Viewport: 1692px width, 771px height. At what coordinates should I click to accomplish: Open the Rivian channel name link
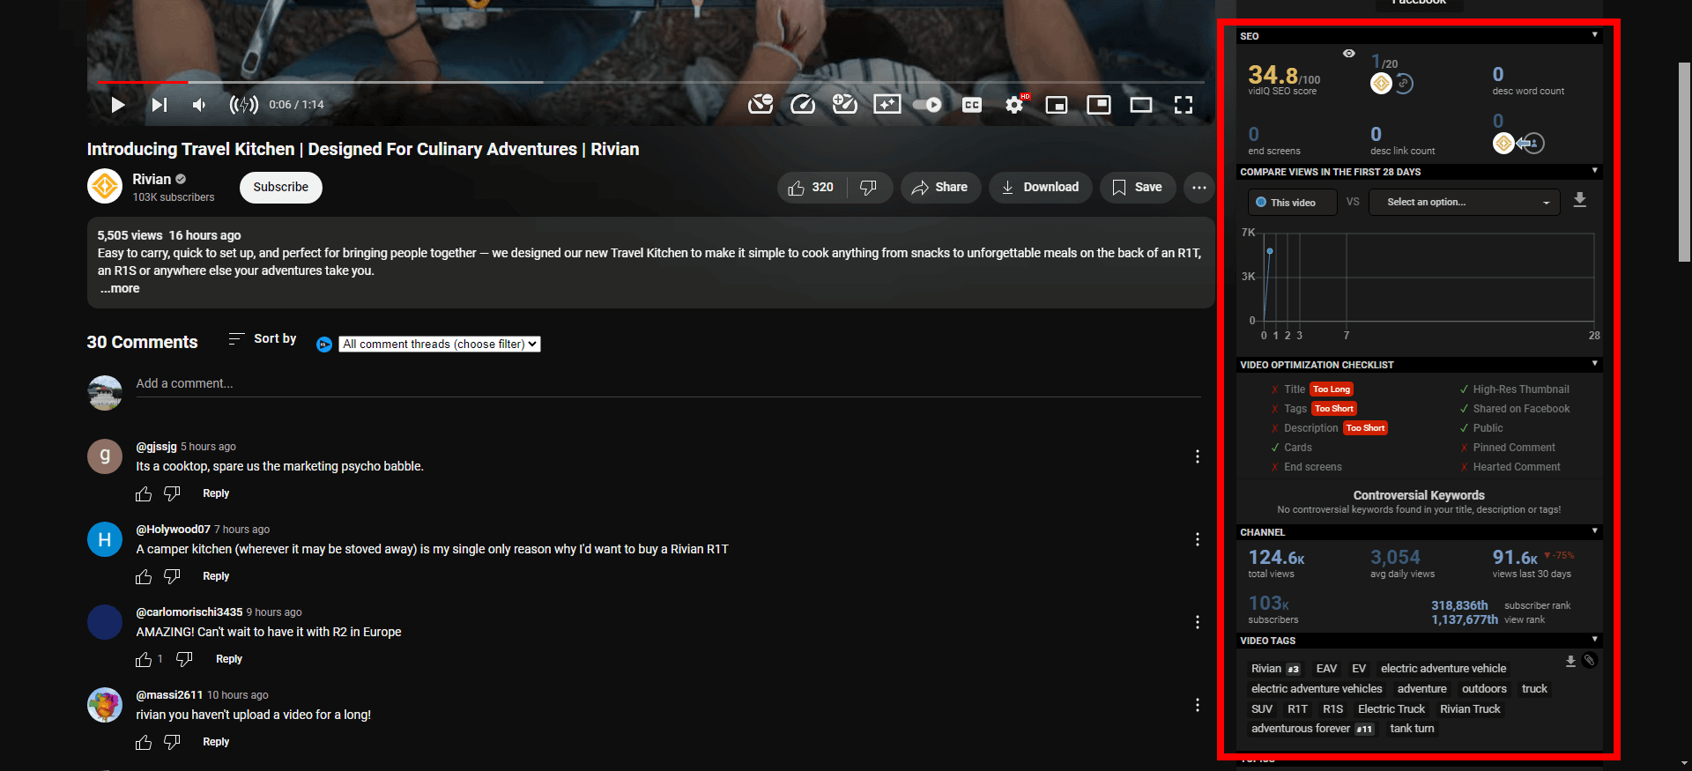152,179
